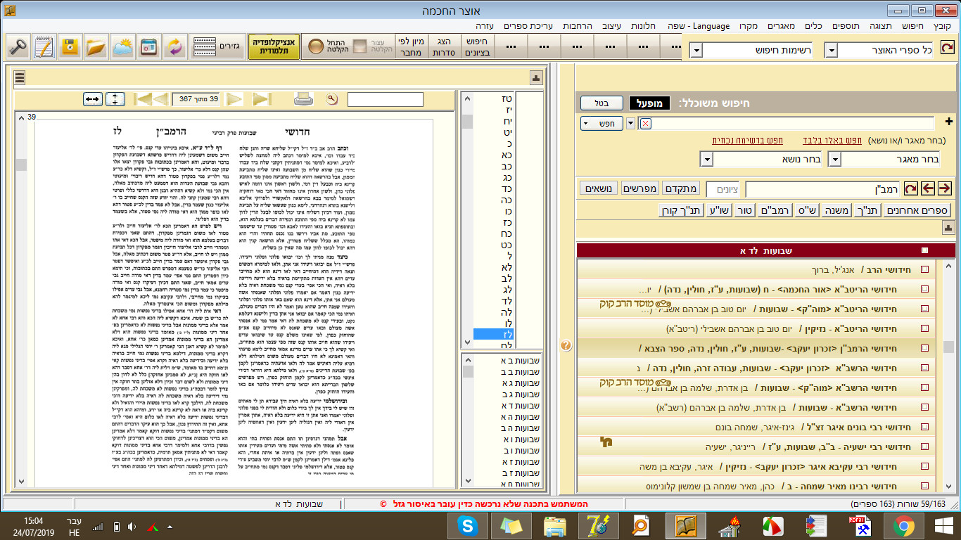Screen dimensions: 961x540
Task: Check the box for חידושי רבי עקיבא איגר
Action: [x=925, y=466]
